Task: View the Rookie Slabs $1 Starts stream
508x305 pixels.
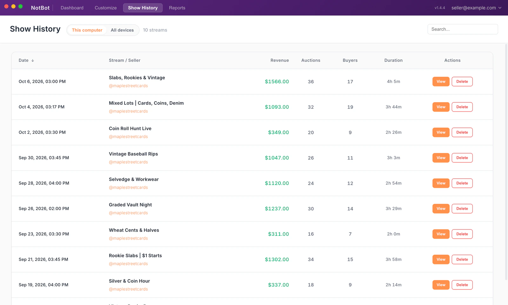Action: [441, 260]
